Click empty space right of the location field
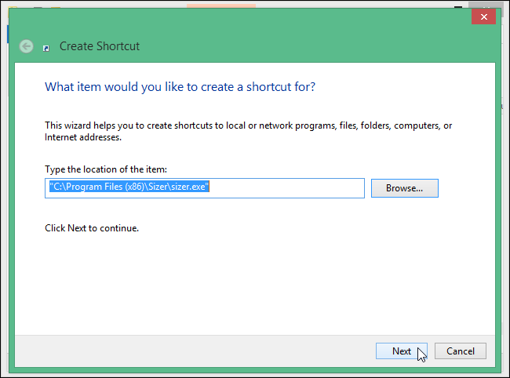The image size is (510, 378). (467, 188)
